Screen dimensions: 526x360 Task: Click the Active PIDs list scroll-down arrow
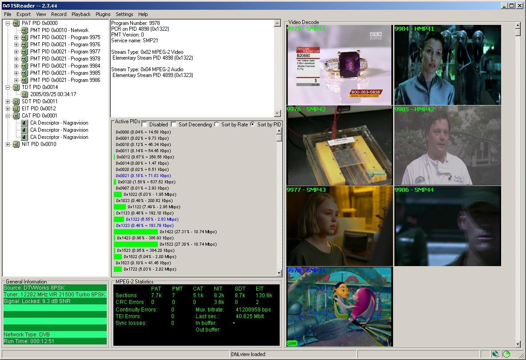point(279,273)
